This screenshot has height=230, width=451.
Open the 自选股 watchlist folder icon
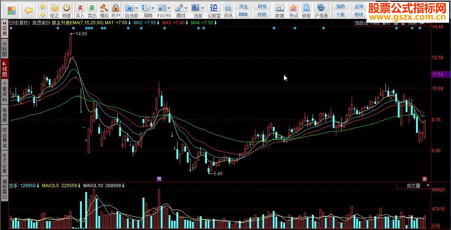129,7
